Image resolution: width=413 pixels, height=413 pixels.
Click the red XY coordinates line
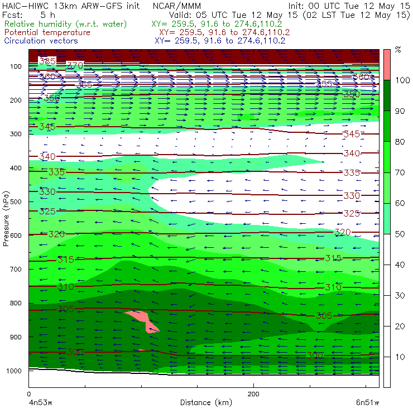pyautogui.click(x=224, y=32)
